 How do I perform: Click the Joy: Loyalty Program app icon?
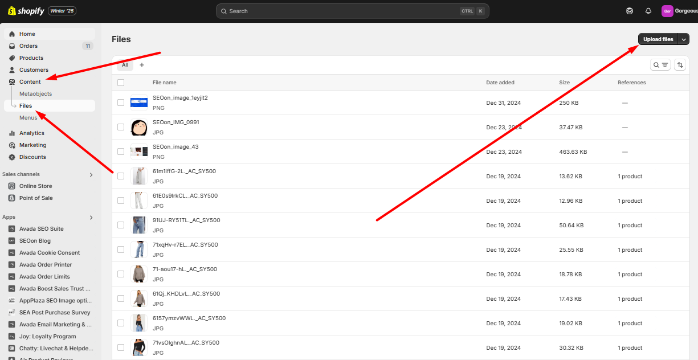click(x=12, y=337)
